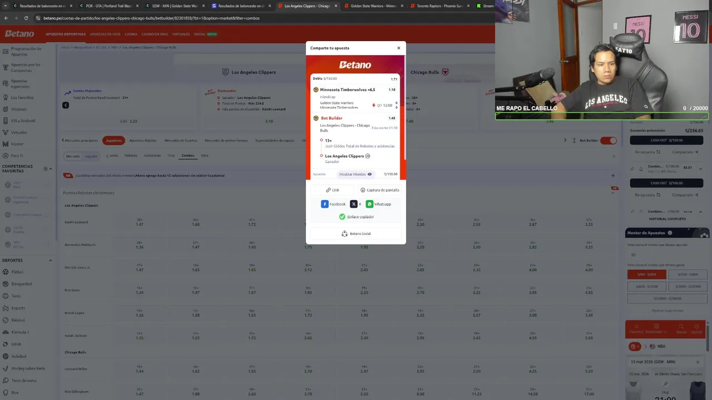Image resolution: width=712 pixels, height=400 pixels.
Task: Click Mostrar sugerencias button
Action: point(667,311)
